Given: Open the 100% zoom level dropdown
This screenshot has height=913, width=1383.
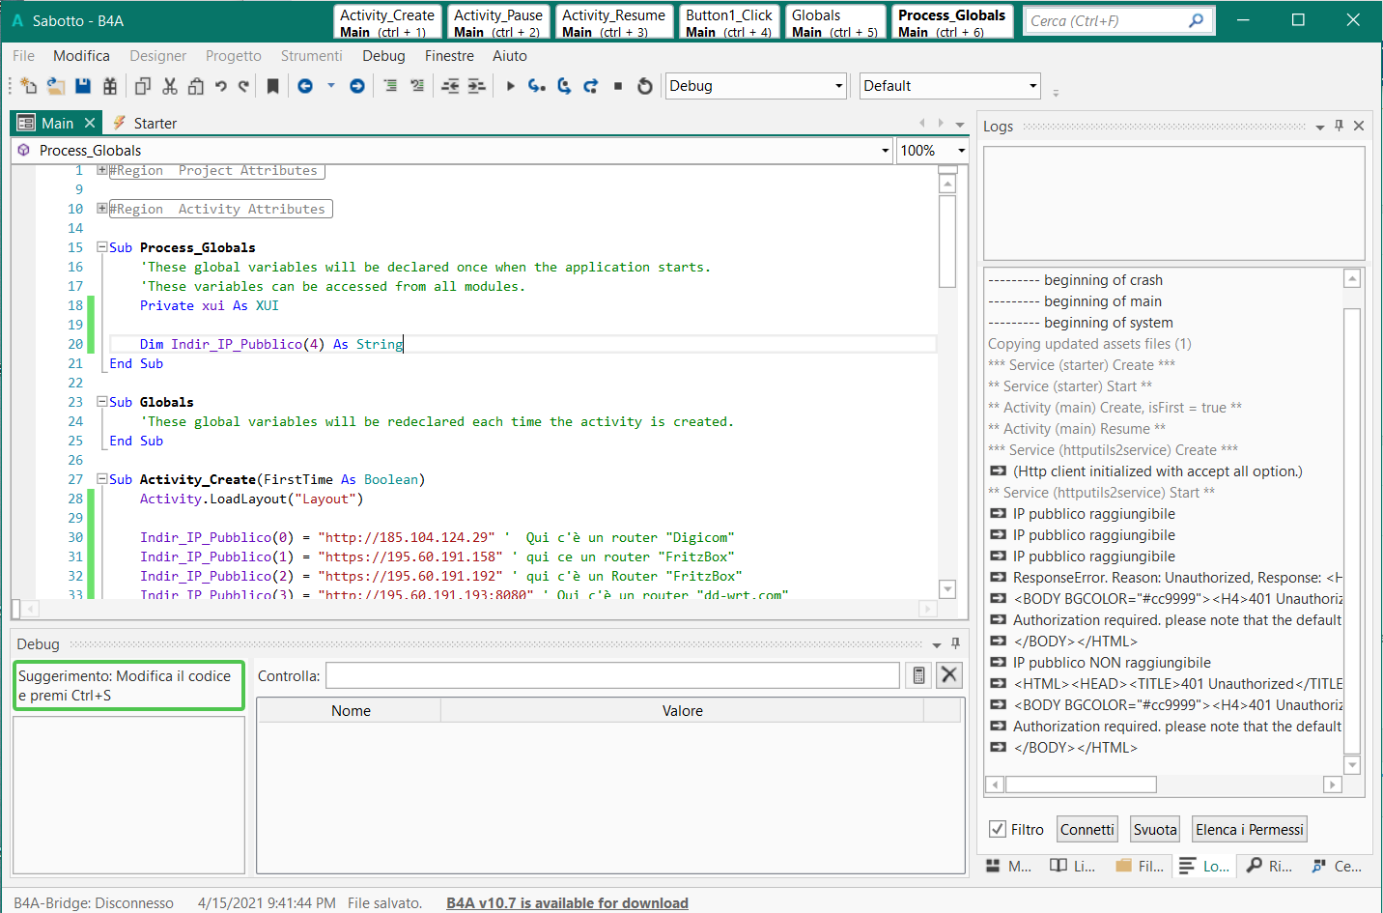Looking at the screenshot, I should [x=961, y=151].
